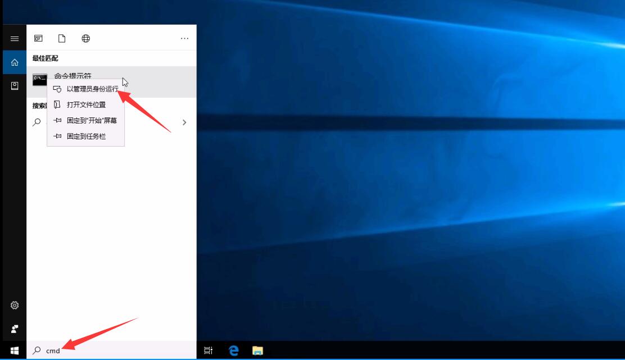Open Task View on the taskbar
This screenshot has width=625, height=360.
pos(208,350)
